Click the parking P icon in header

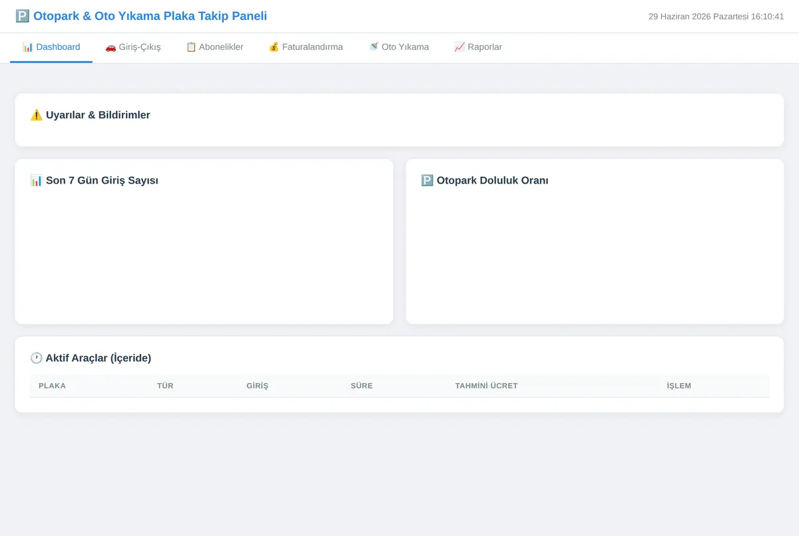point(23,16)
